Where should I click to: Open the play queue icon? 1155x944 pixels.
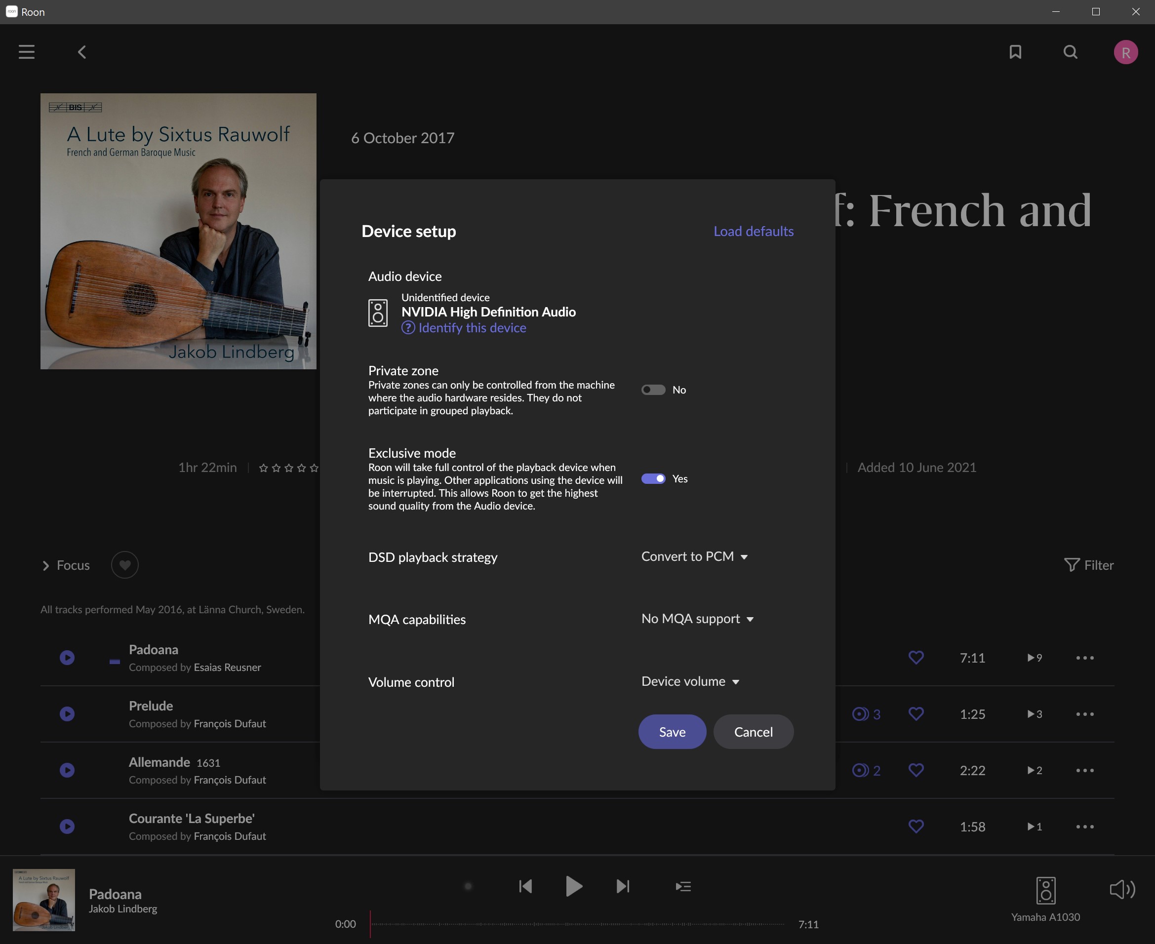tap(683, 887)
